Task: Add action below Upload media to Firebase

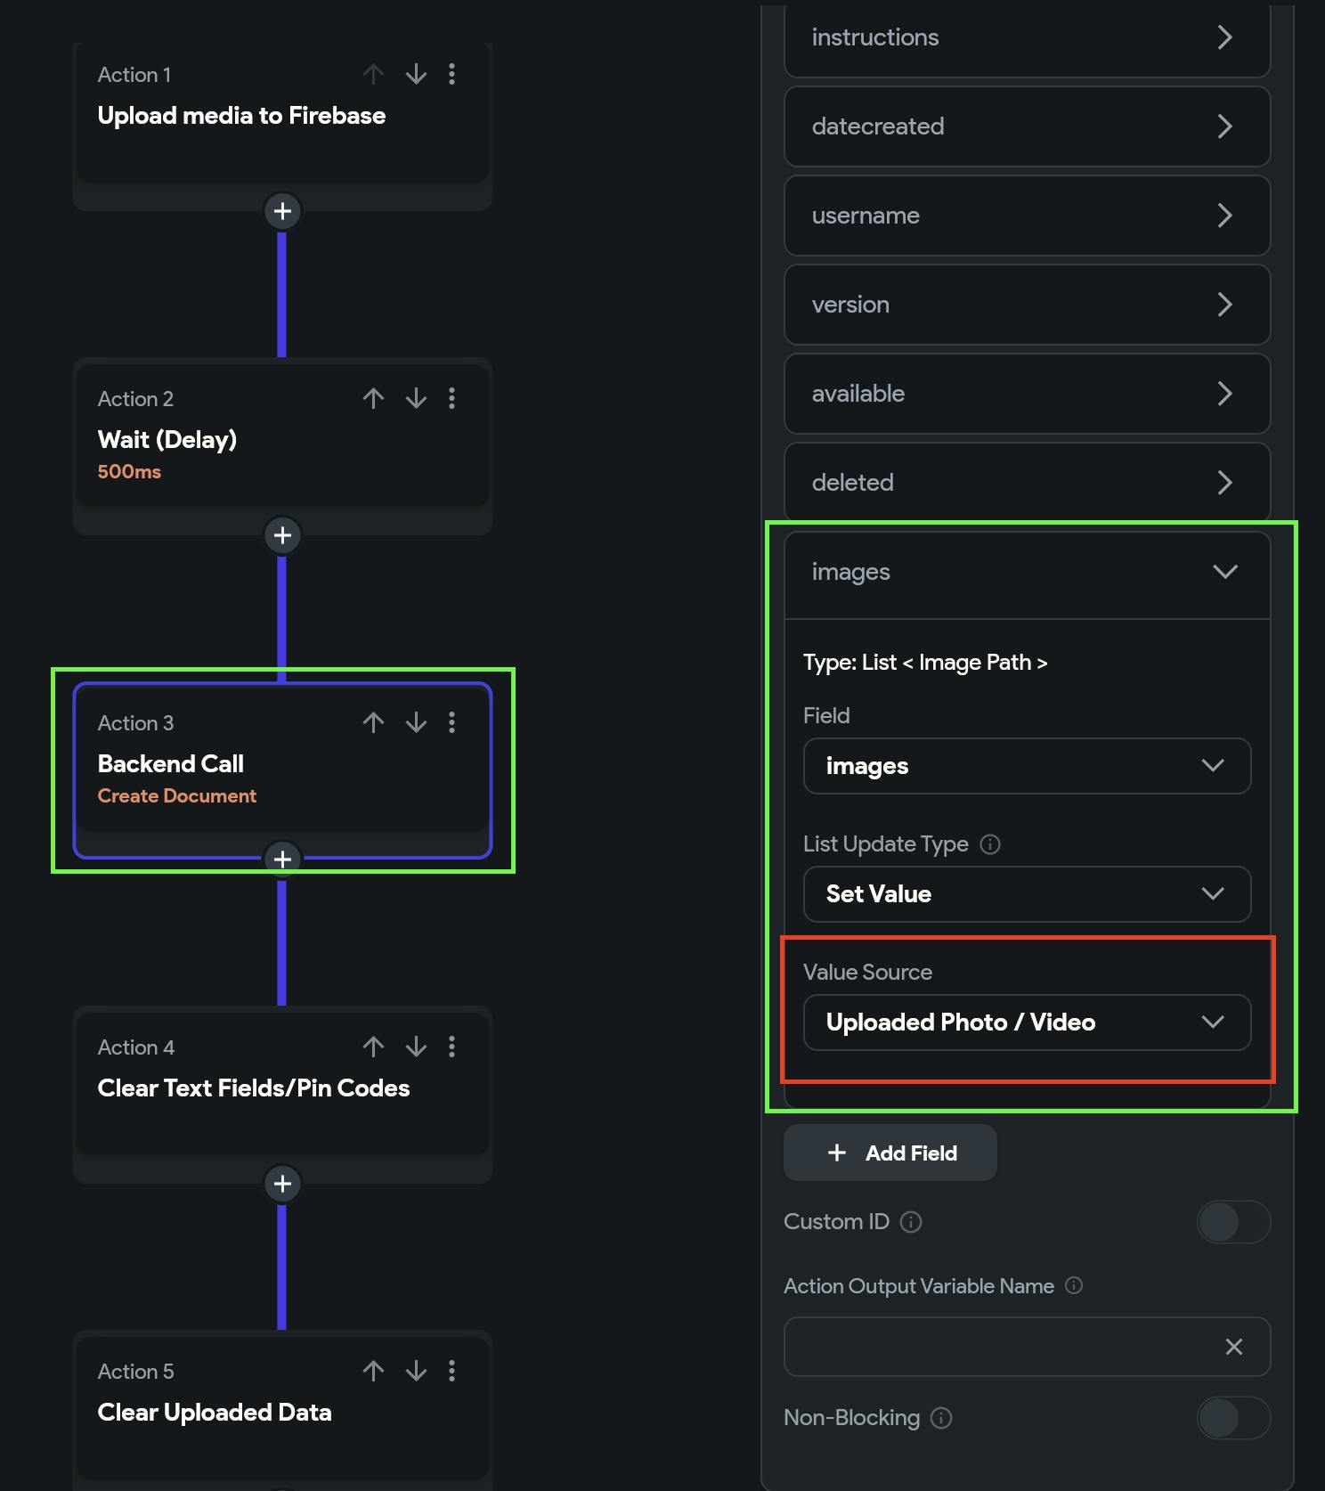Action: pos(282,211)
